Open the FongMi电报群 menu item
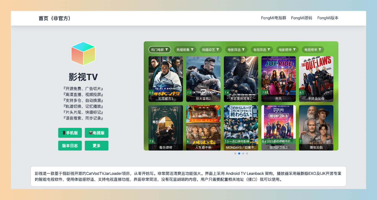Viewport: 377px width, 200px height. [x=273, y=18]
